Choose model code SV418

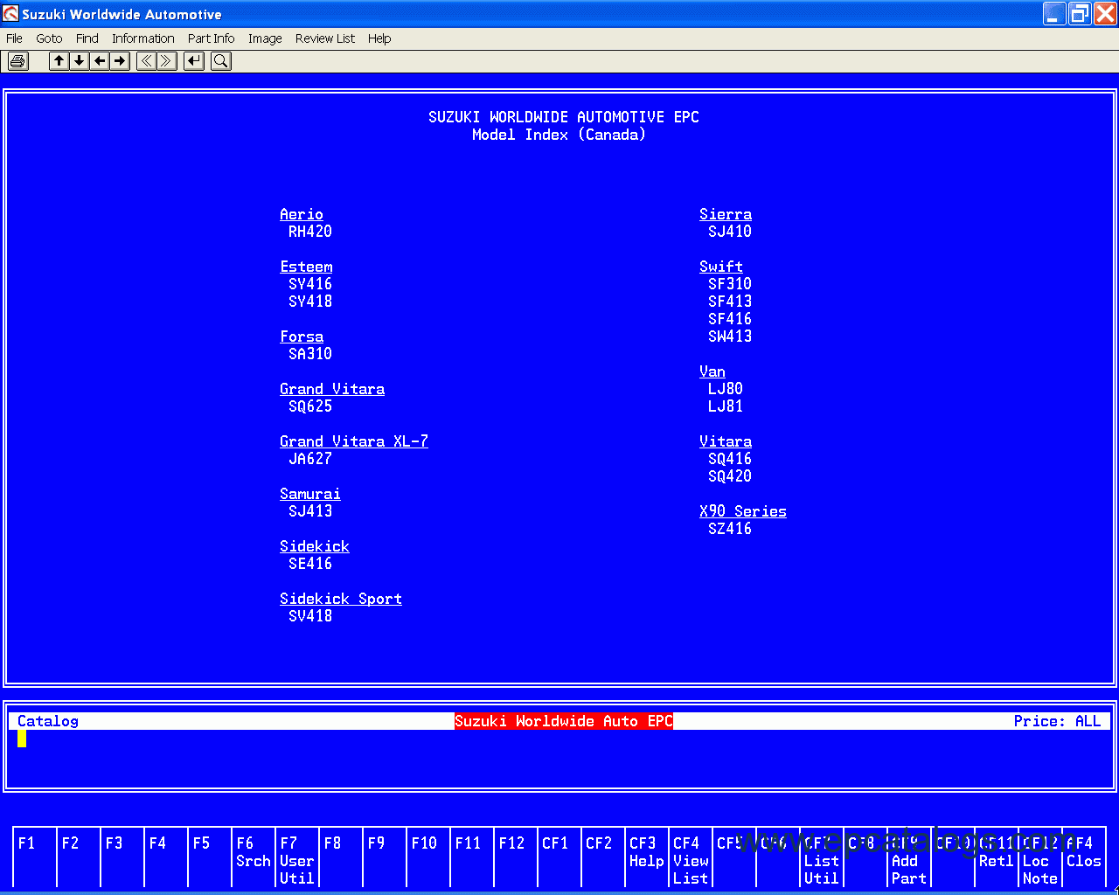pyautogui.click(x=310, y=616)
